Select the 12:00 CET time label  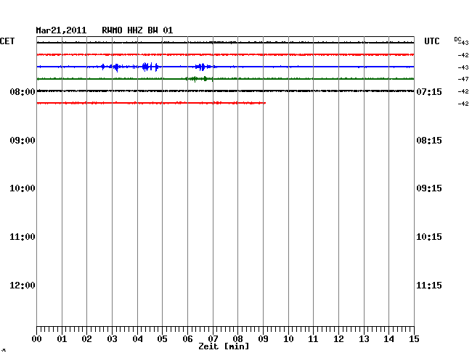[23, 286]
